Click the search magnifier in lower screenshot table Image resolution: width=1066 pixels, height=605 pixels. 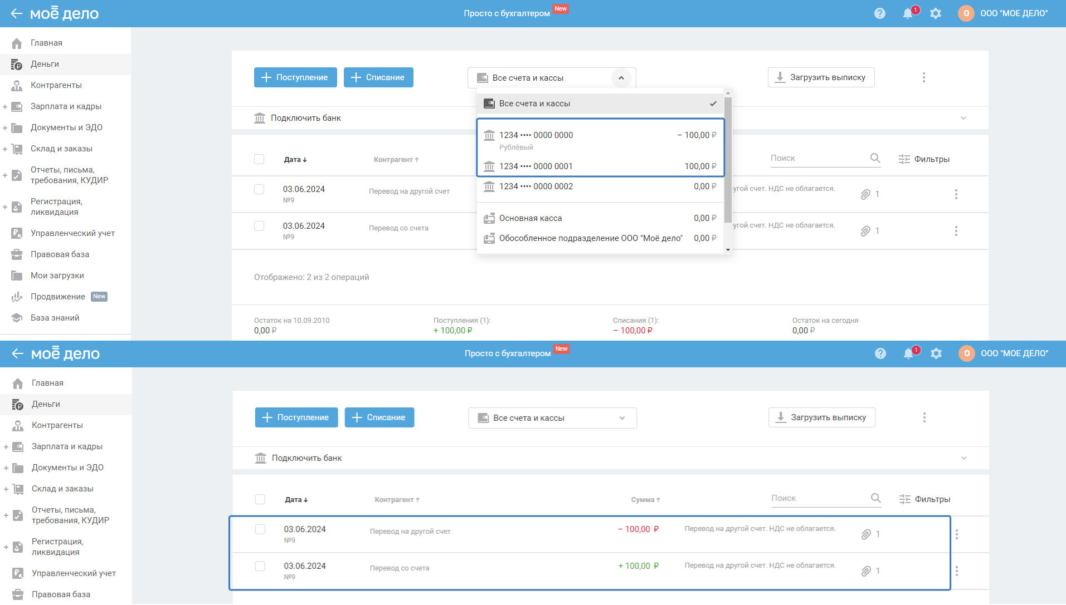coord(876,498)
